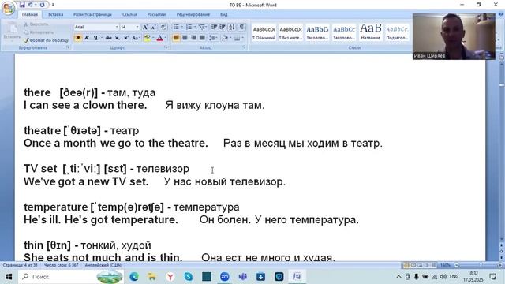Viewport: 505px width, 284px height.
Task: Apply the red font color swatch
Action: [159, 38]
